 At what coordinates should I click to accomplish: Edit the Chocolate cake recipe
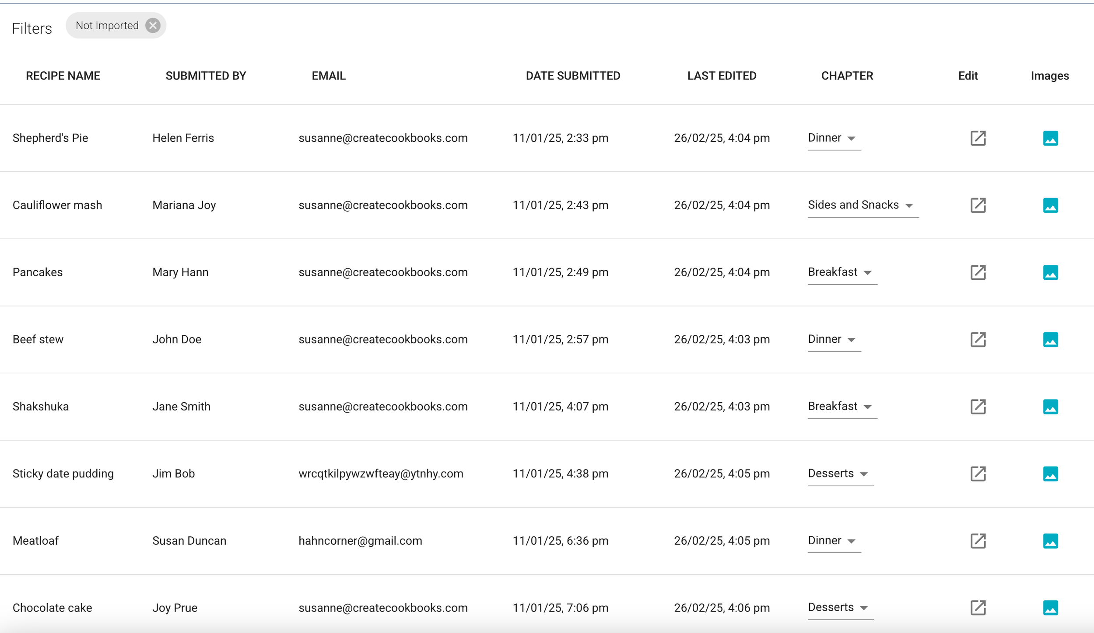click(978, 608)
